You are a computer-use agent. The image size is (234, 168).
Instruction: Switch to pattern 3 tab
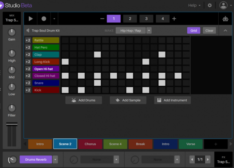pyautogui.click(x=146, y=19)
